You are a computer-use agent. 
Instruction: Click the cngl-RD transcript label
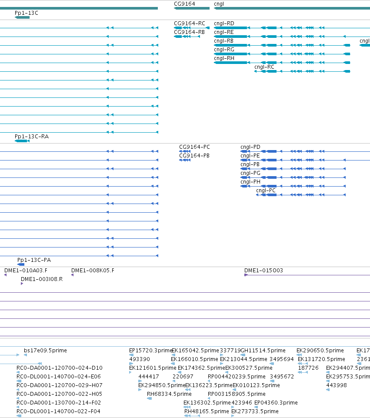224,23
